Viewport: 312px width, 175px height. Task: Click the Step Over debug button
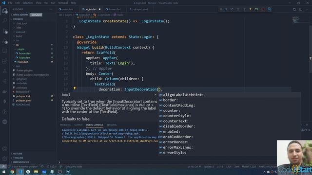[x=232, y=9]
